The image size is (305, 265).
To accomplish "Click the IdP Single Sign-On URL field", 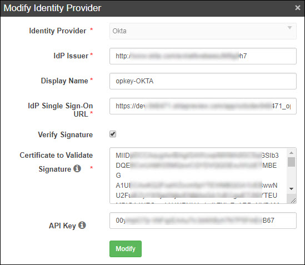I will pyautogui.click(x=203, y=106).
